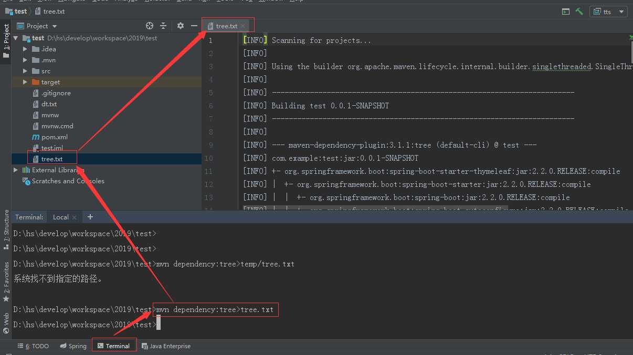Click 'mvn dependency:tree>temp/tree.txt' terminal command

(x=226, y=264)
